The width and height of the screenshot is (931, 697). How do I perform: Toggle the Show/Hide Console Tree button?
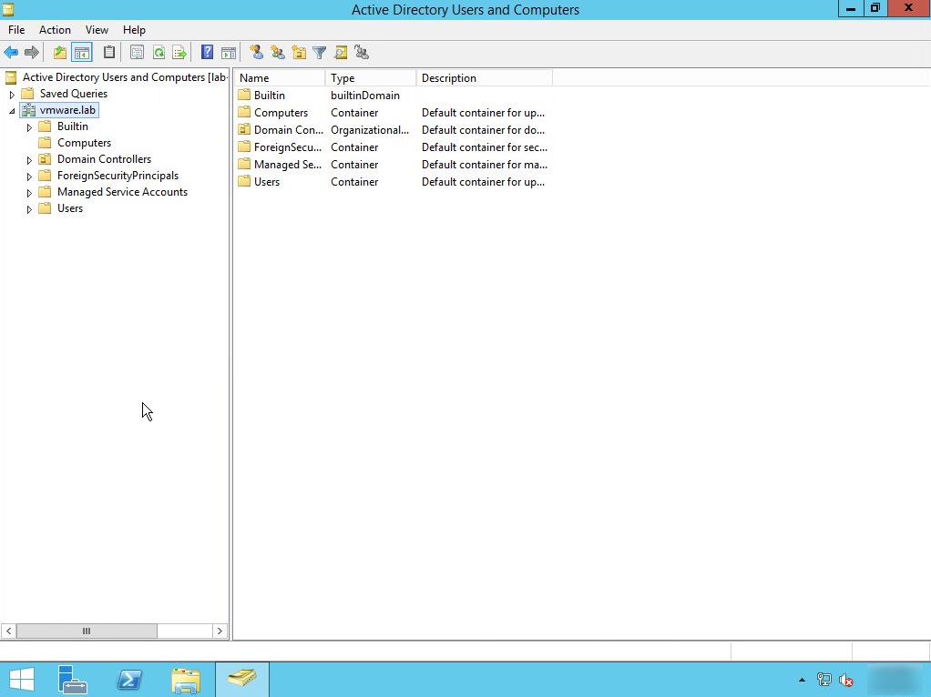(81, 52)
